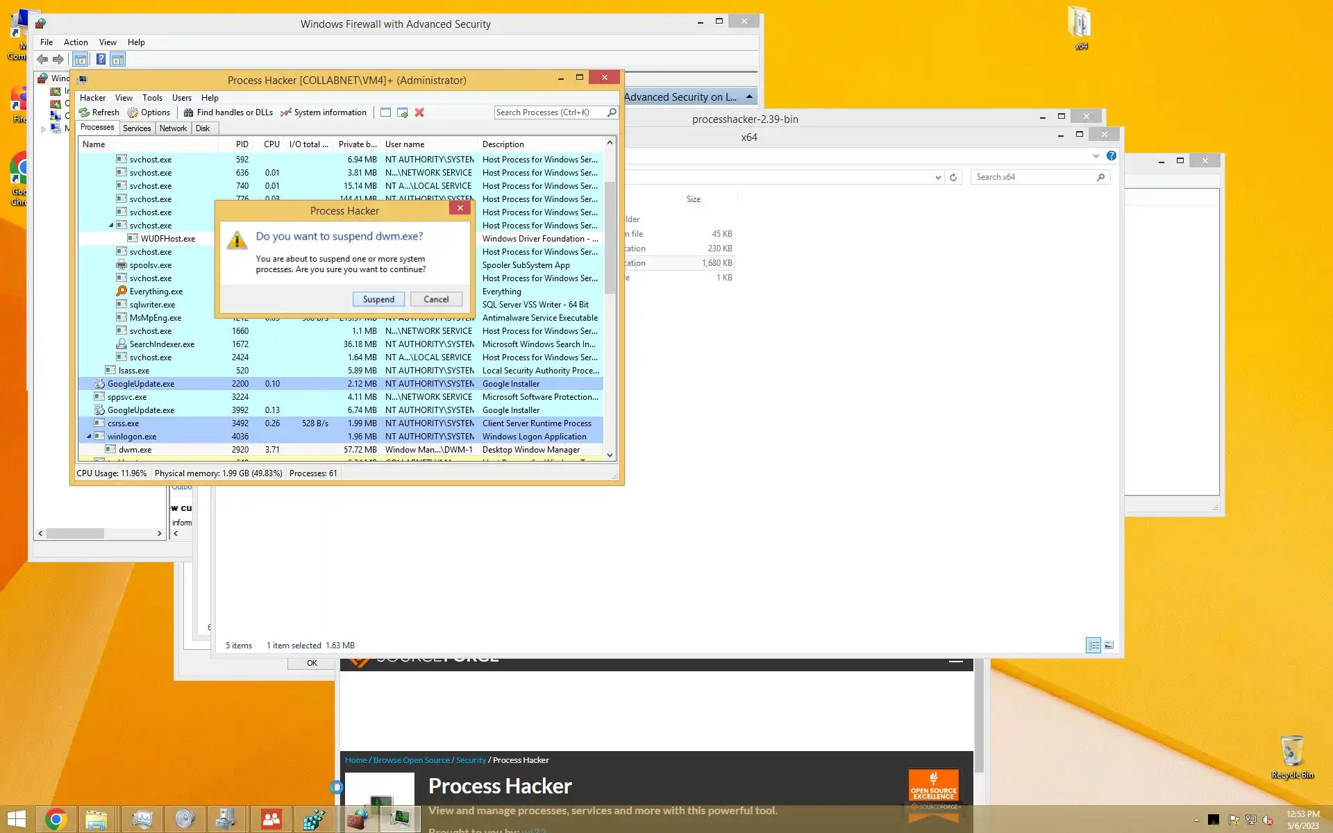Click the red X terminate icon
Viewport: 1333px width, 833px height.
click(419, 112)
